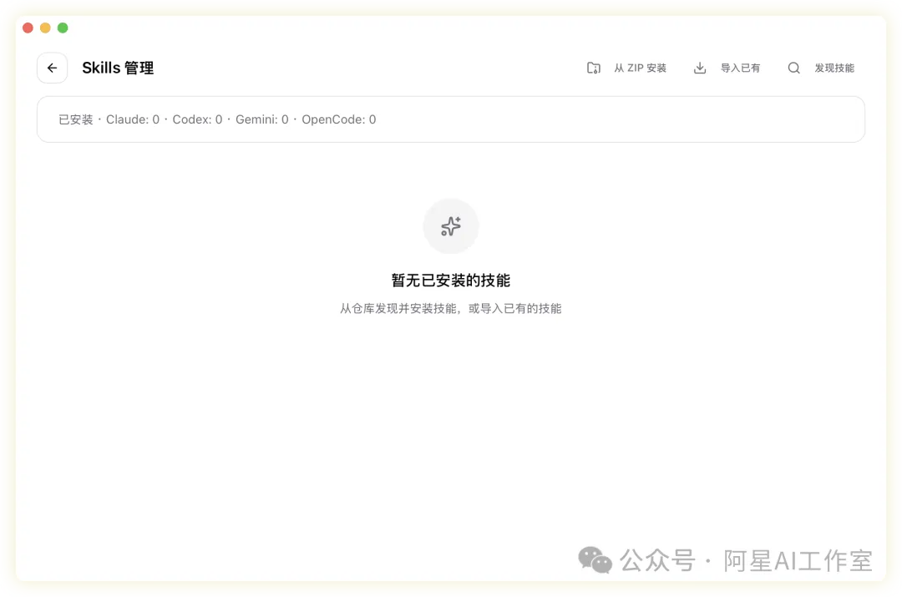The image size is (902, 597).
Task: Open 发现技能 to discover skills
Action: [834, 68]
